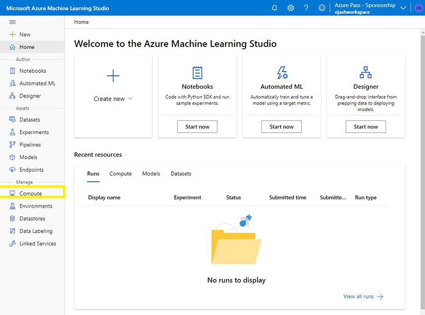Open the help question mark menu
Screen dimensions: 425x315
tap(306, 8)
